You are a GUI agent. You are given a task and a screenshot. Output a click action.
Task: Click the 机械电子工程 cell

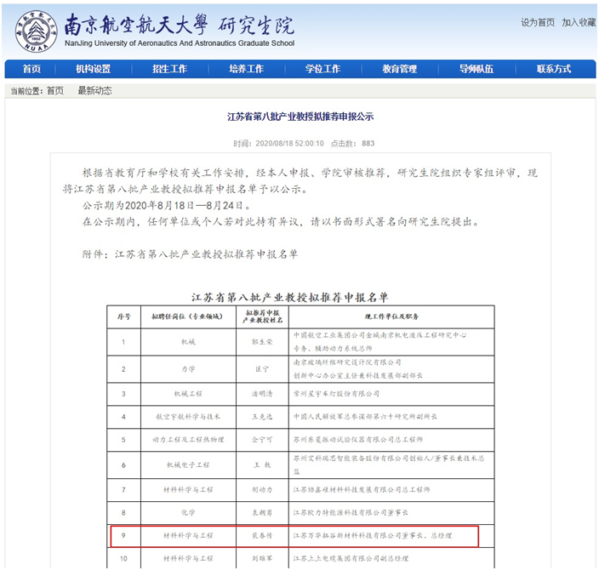[x=188, y=465]
